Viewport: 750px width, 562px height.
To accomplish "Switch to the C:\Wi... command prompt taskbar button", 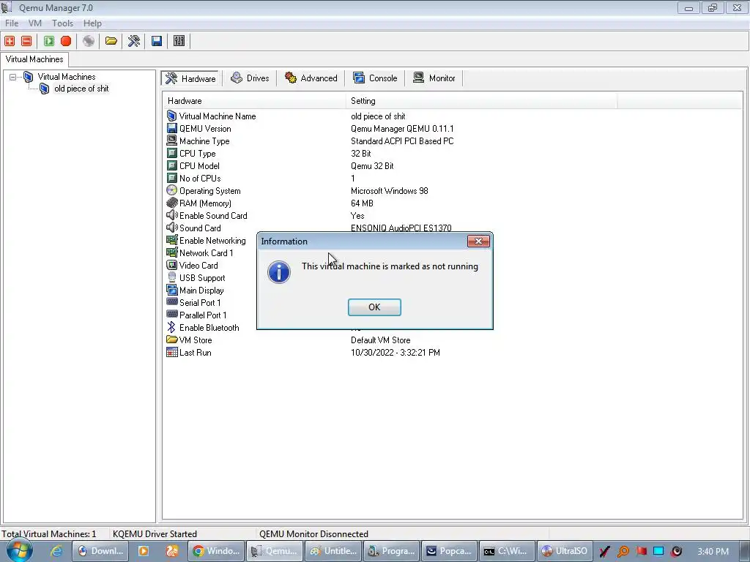I will pyautogui.click(x=507, y=551).
